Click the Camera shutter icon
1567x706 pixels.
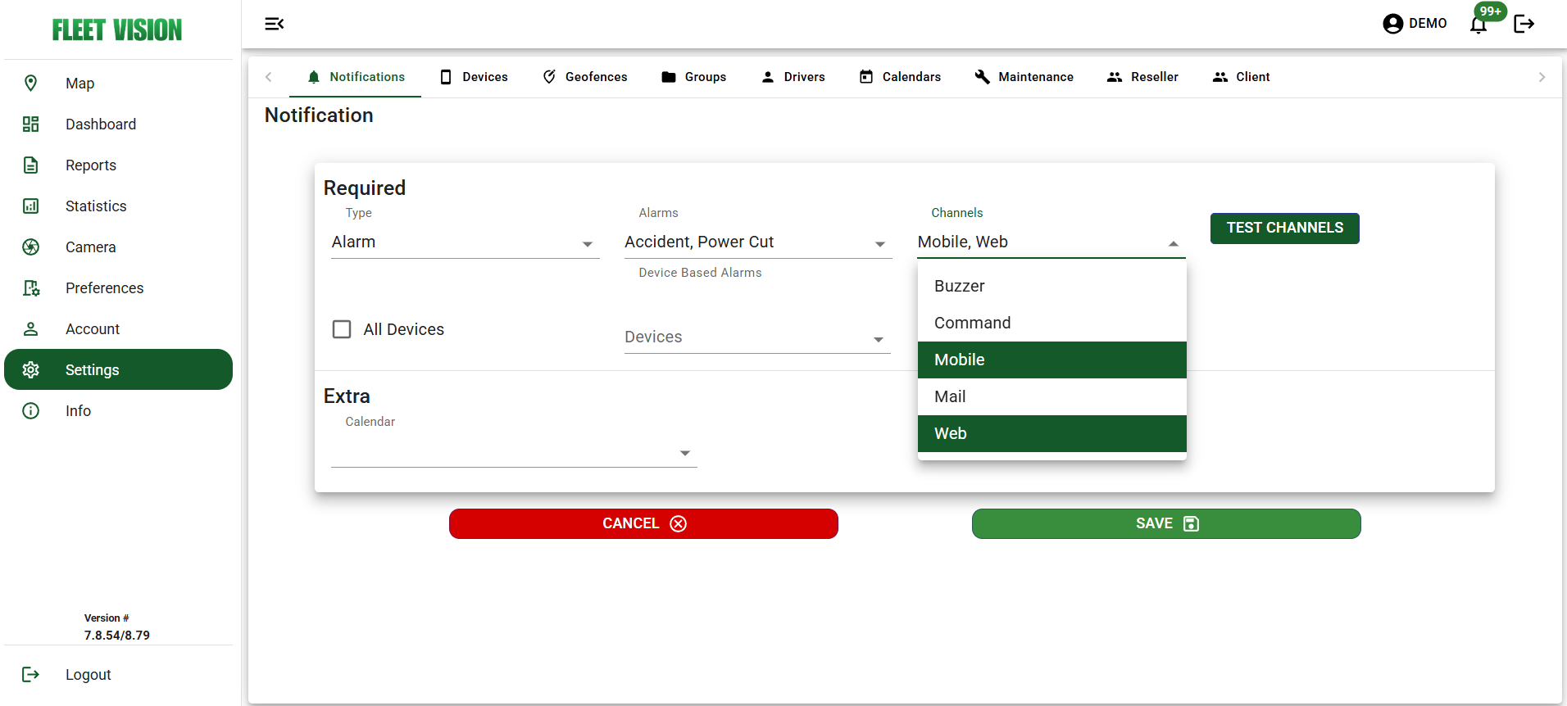tap(30, 247)
